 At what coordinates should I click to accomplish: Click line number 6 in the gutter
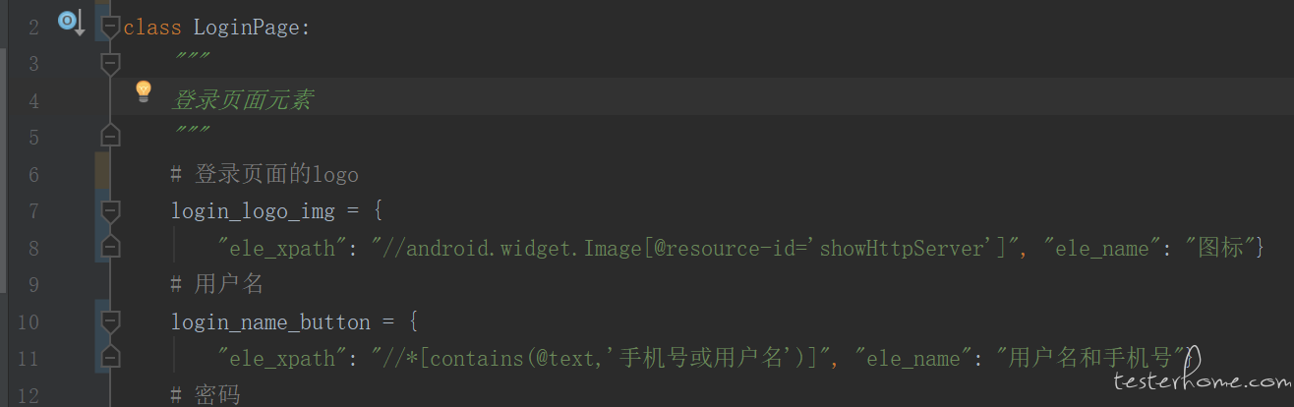click(x=34, y=175)
